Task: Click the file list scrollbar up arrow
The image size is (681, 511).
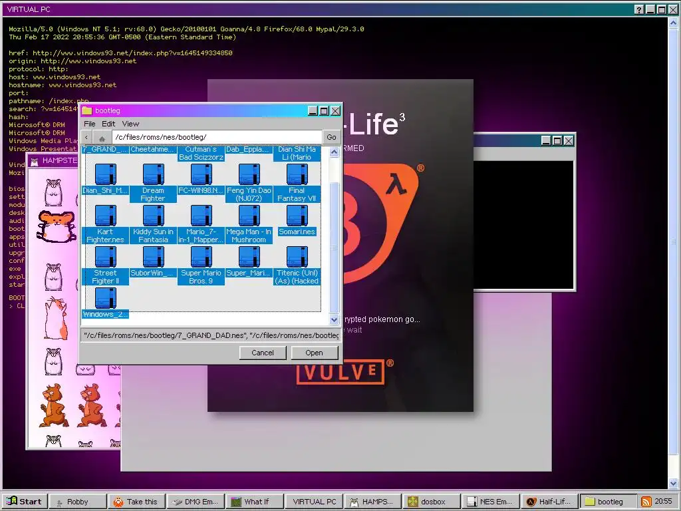Action: [x=334, y=152]
